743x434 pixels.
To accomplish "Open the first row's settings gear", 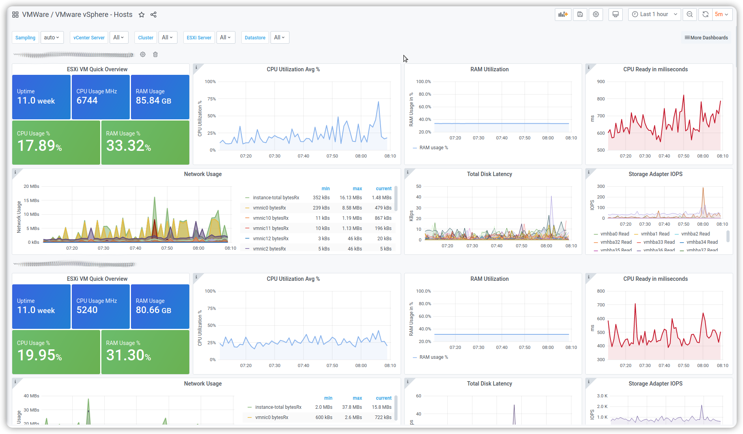I will [x=143, y=54].
